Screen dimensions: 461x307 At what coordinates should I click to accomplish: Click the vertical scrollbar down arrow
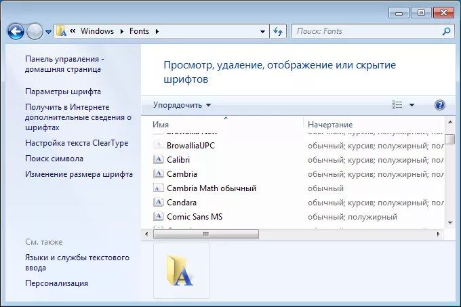click(x=450, y=223)
